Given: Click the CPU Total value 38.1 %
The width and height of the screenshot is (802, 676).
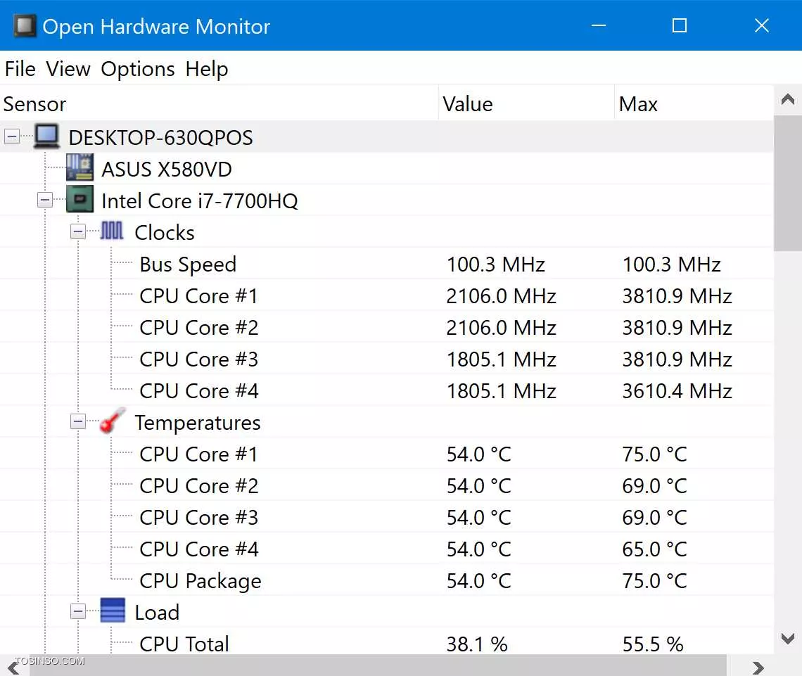Looking at the screenshot, I should tap(477, 644).
